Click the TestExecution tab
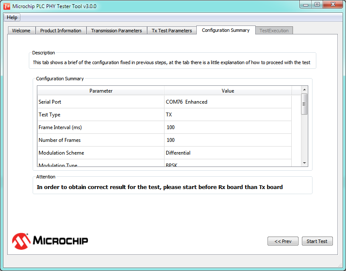346x271 pixels. tap(274, 31)
